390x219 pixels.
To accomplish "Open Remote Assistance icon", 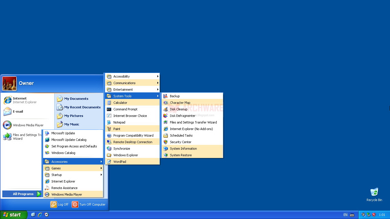I will coord(47,188).
